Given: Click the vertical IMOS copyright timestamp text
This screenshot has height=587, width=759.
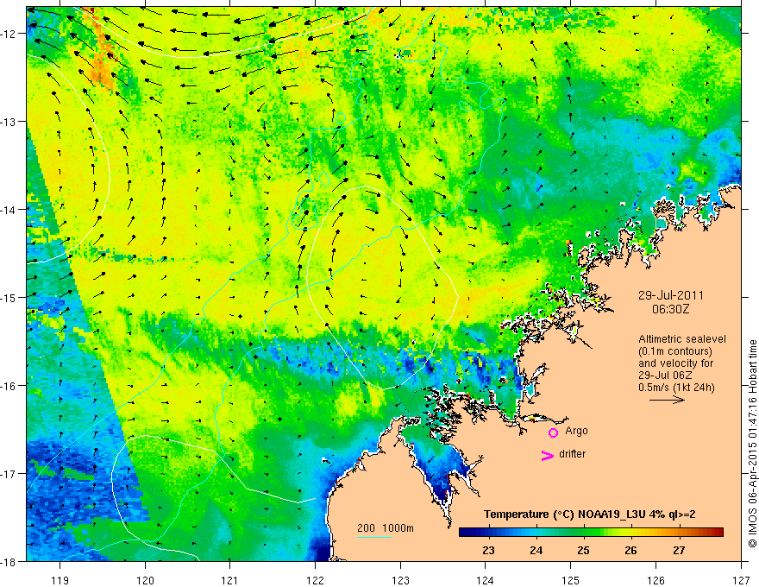Looking at the screenshot, I should [x=752, y=445].
